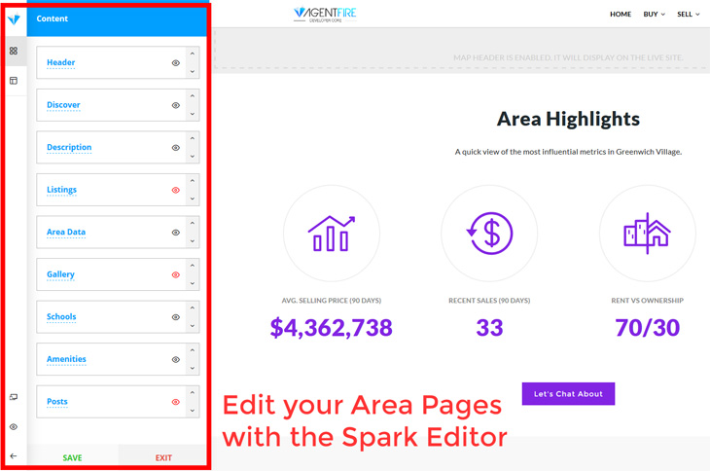Show the hidden Listings section

pos(176,190)
